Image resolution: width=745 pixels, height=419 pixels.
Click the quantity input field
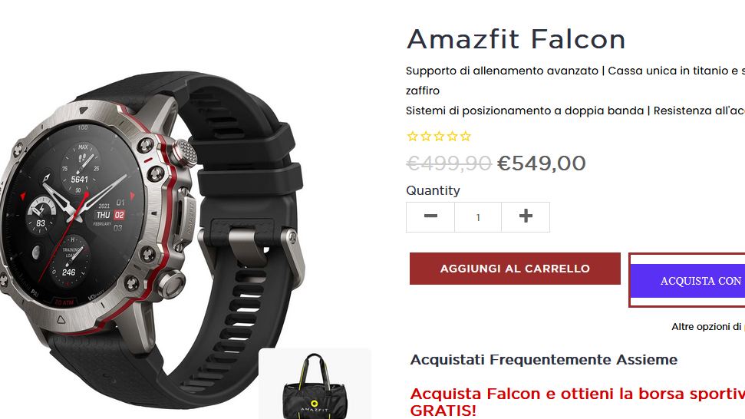coord(478,217)
